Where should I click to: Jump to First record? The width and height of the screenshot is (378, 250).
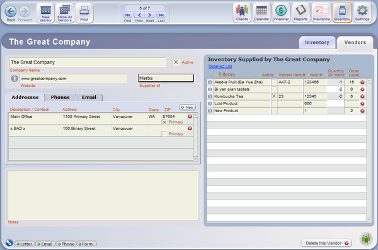(x=127, y=15)
